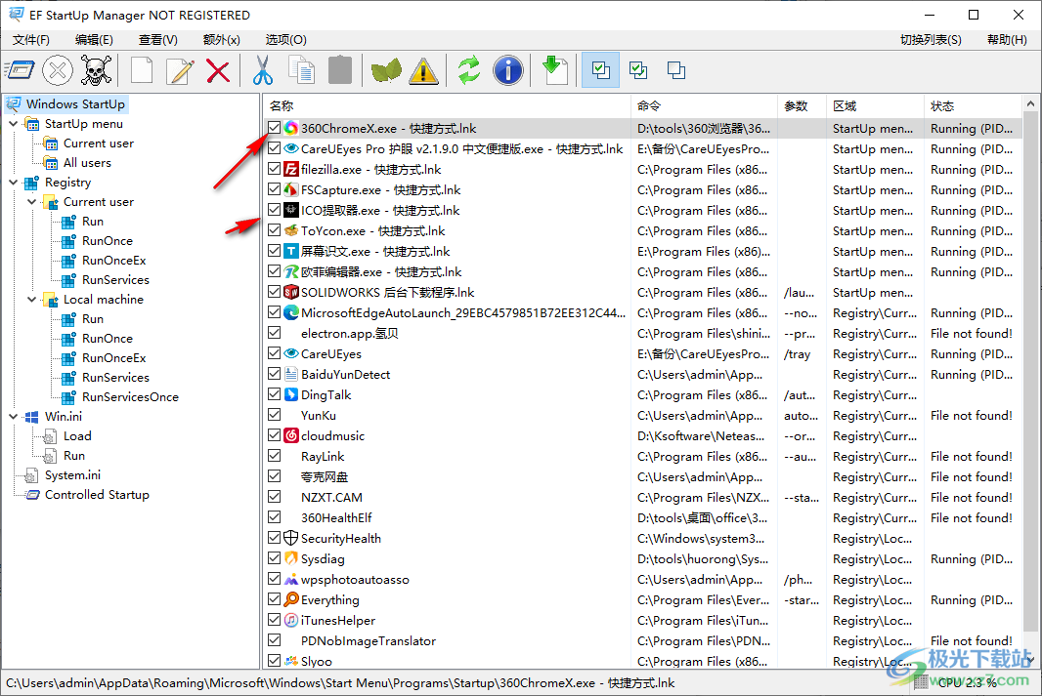Click the green down-arrow import icon
The width and height of the screenshot is (1042, 696).
coord(554,70)
